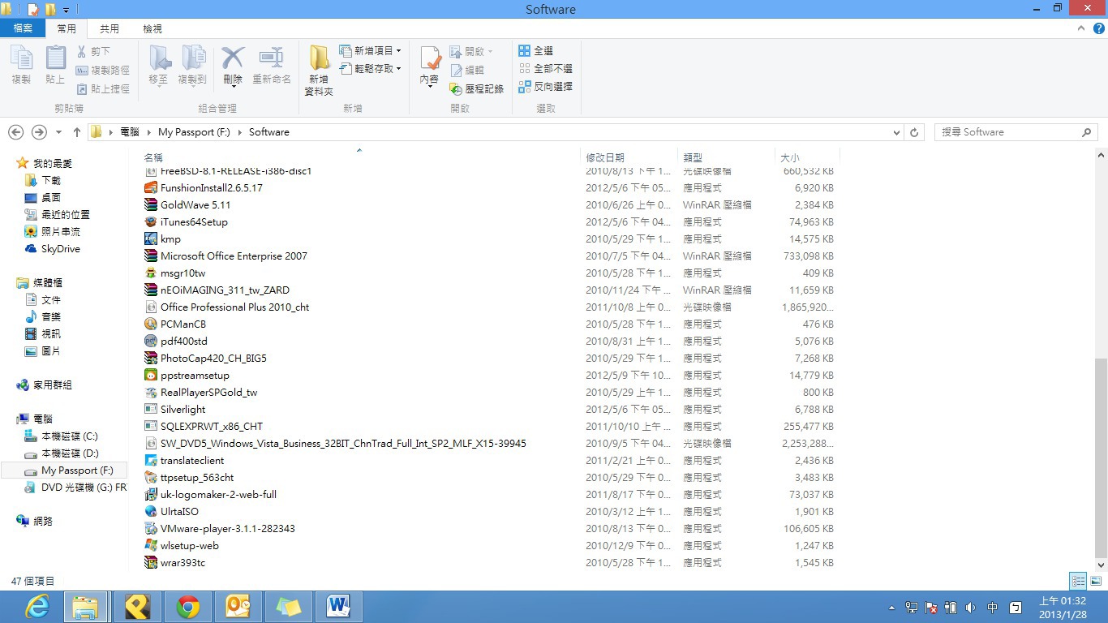
Task: Select 家用群組 in navigation pane
Action: [x=44, y=385]
